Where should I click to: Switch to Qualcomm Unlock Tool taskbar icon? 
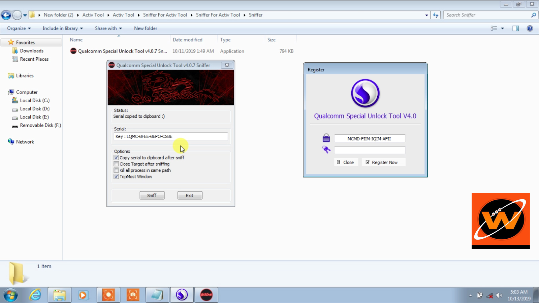pos(182,295)
